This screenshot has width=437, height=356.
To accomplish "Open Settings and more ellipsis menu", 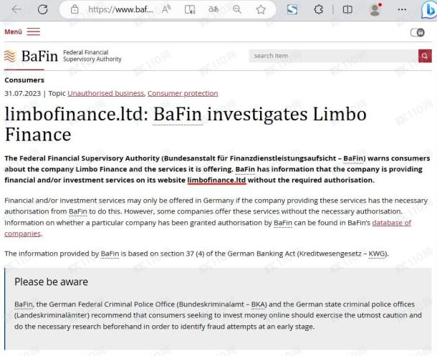I will point(402,10).
